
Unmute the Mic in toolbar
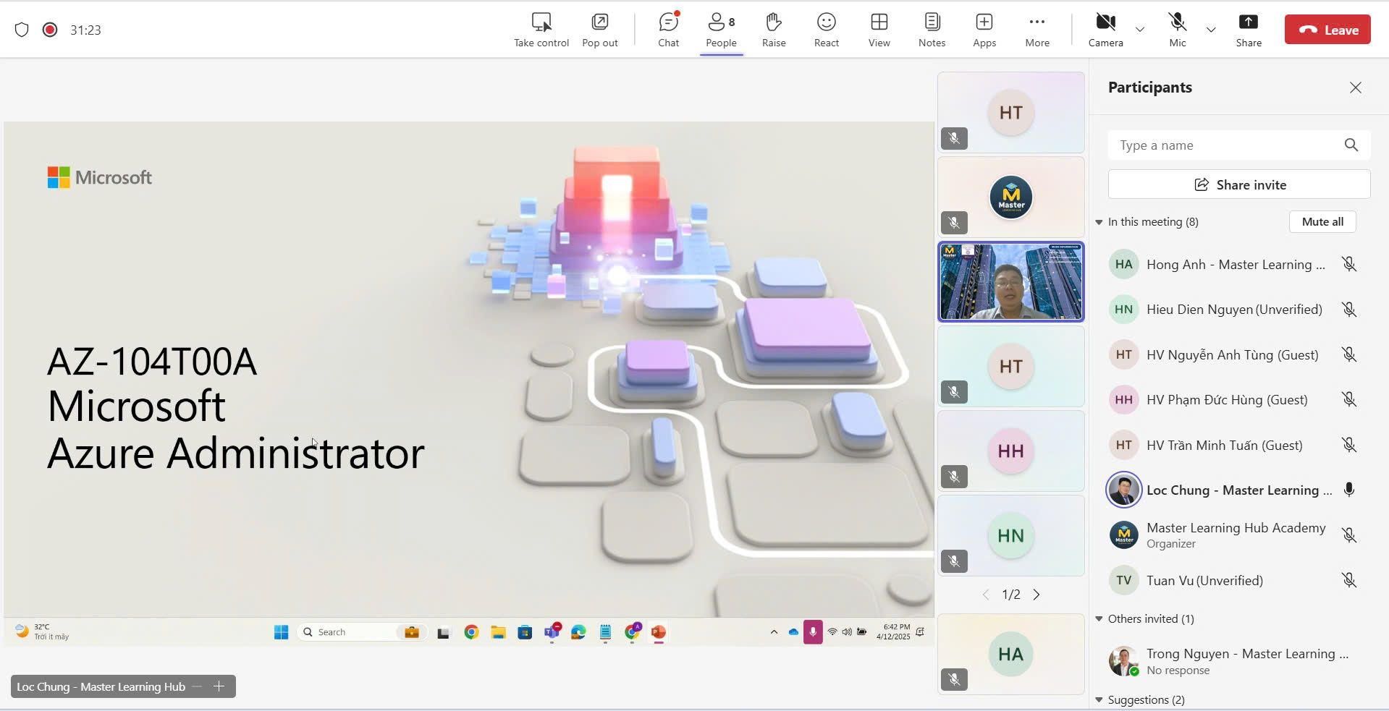[1178, 30]
